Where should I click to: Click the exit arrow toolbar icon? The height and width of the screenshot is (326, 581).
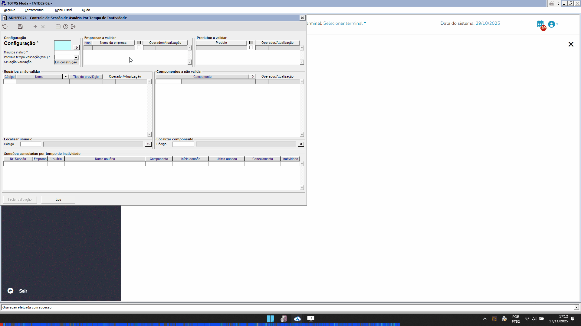pyautogui.click(x=73, y=27)
